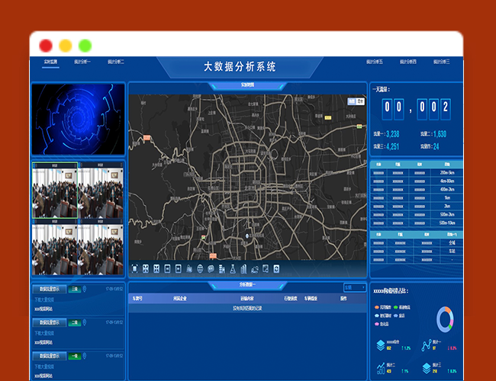The height and width of the screenshot is (381, 496).
Task: Switch to the 统计分析一 tab
Action: (x=82, y=61)
